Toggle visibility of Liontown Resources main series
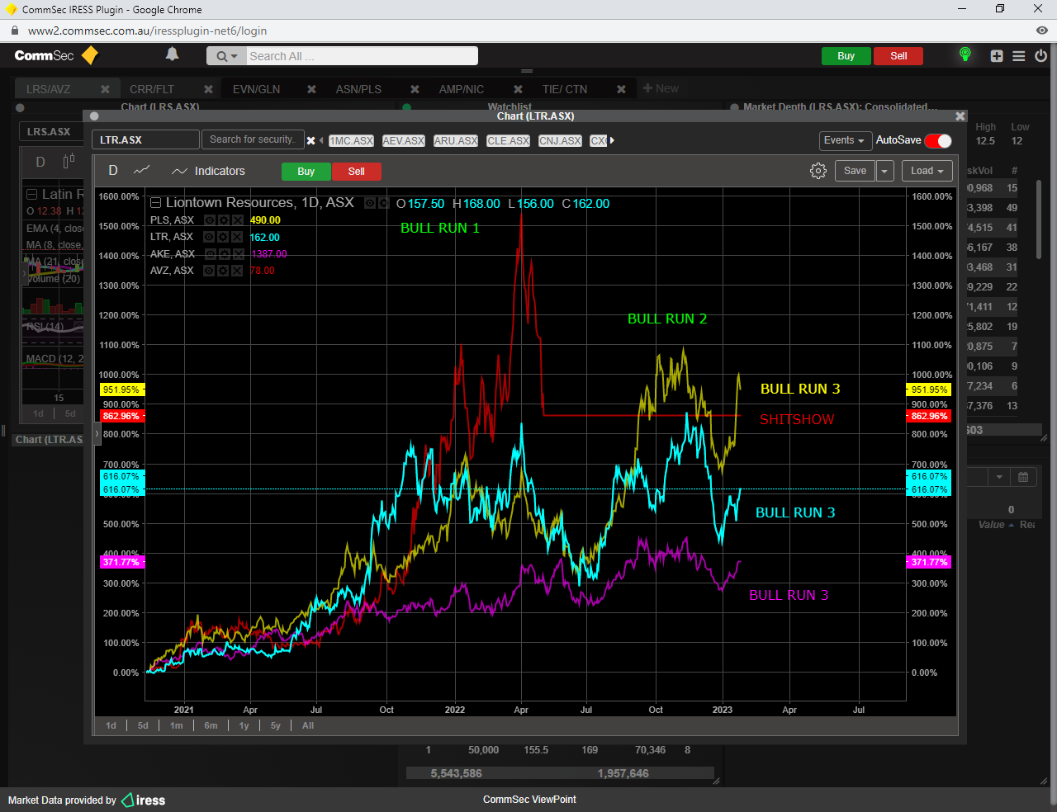 point(370,203)
